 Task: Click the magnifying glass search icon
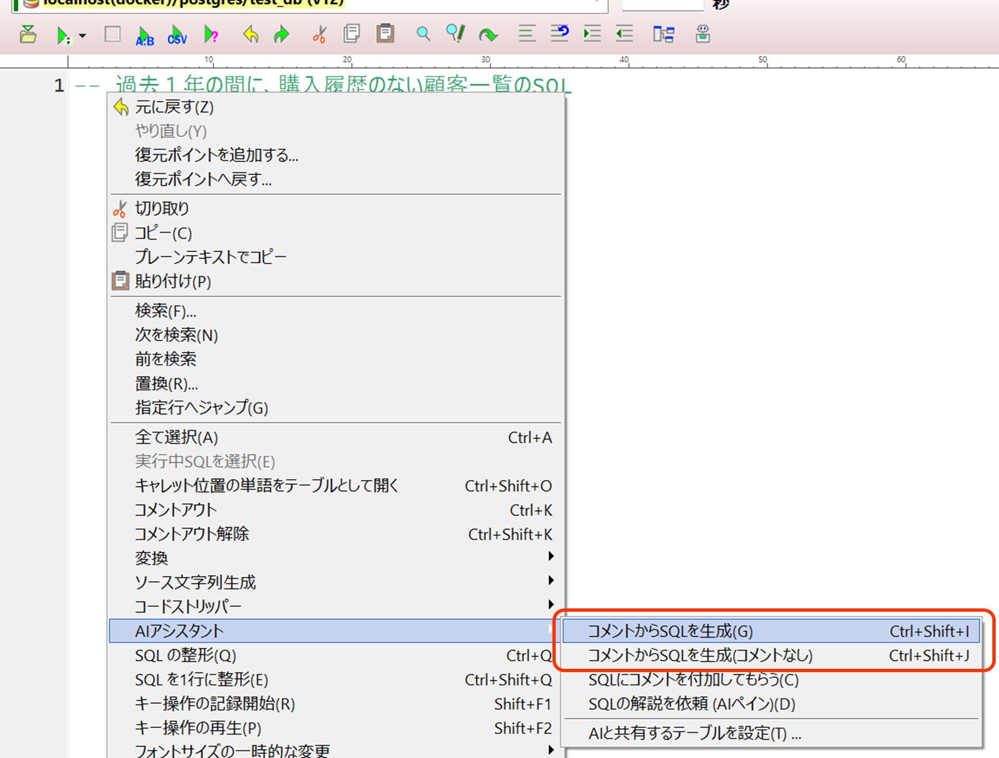423,34
